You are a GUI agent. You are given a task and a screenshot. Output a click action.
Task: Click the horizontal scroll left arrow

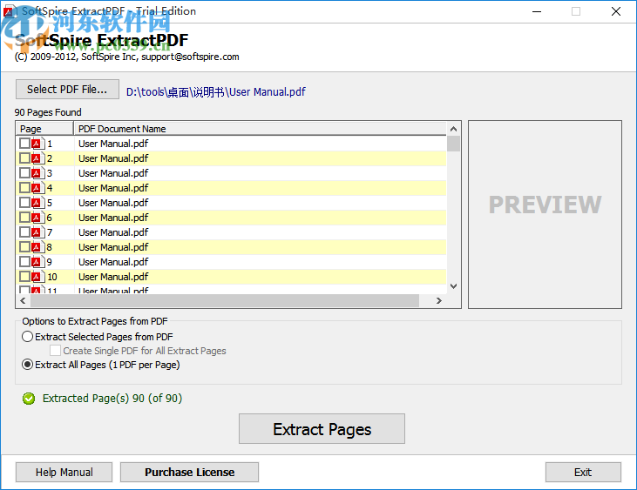pyautogui.click(x=23, y=300)
